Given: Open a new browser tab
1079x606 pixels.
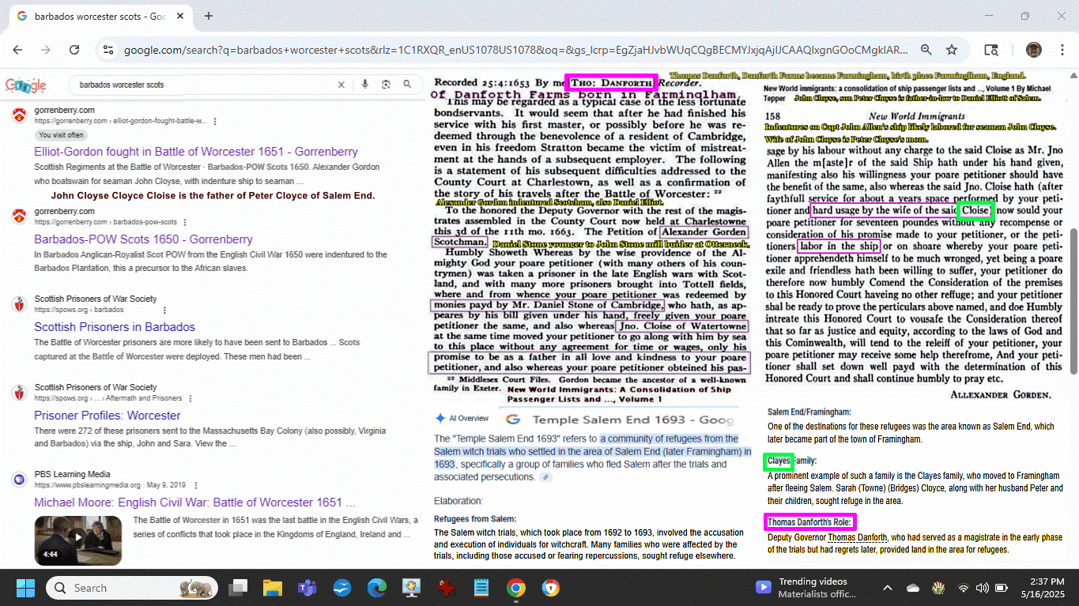Looking at the screenshot, I should click(x=209, y=16).
